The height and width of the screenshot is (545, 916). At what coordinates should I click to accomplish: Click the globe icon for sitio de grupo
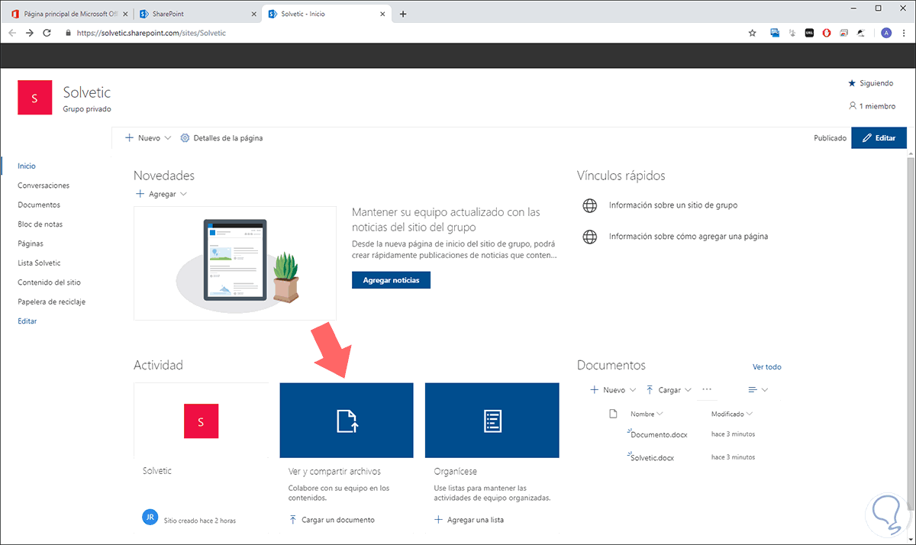pyautogui.click(x=589, y=205)
